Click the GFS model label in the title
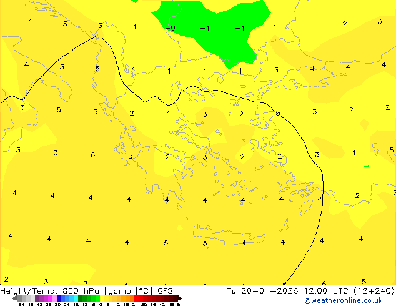Viewport: 396px width, 306px height. (x=165, y=291)
